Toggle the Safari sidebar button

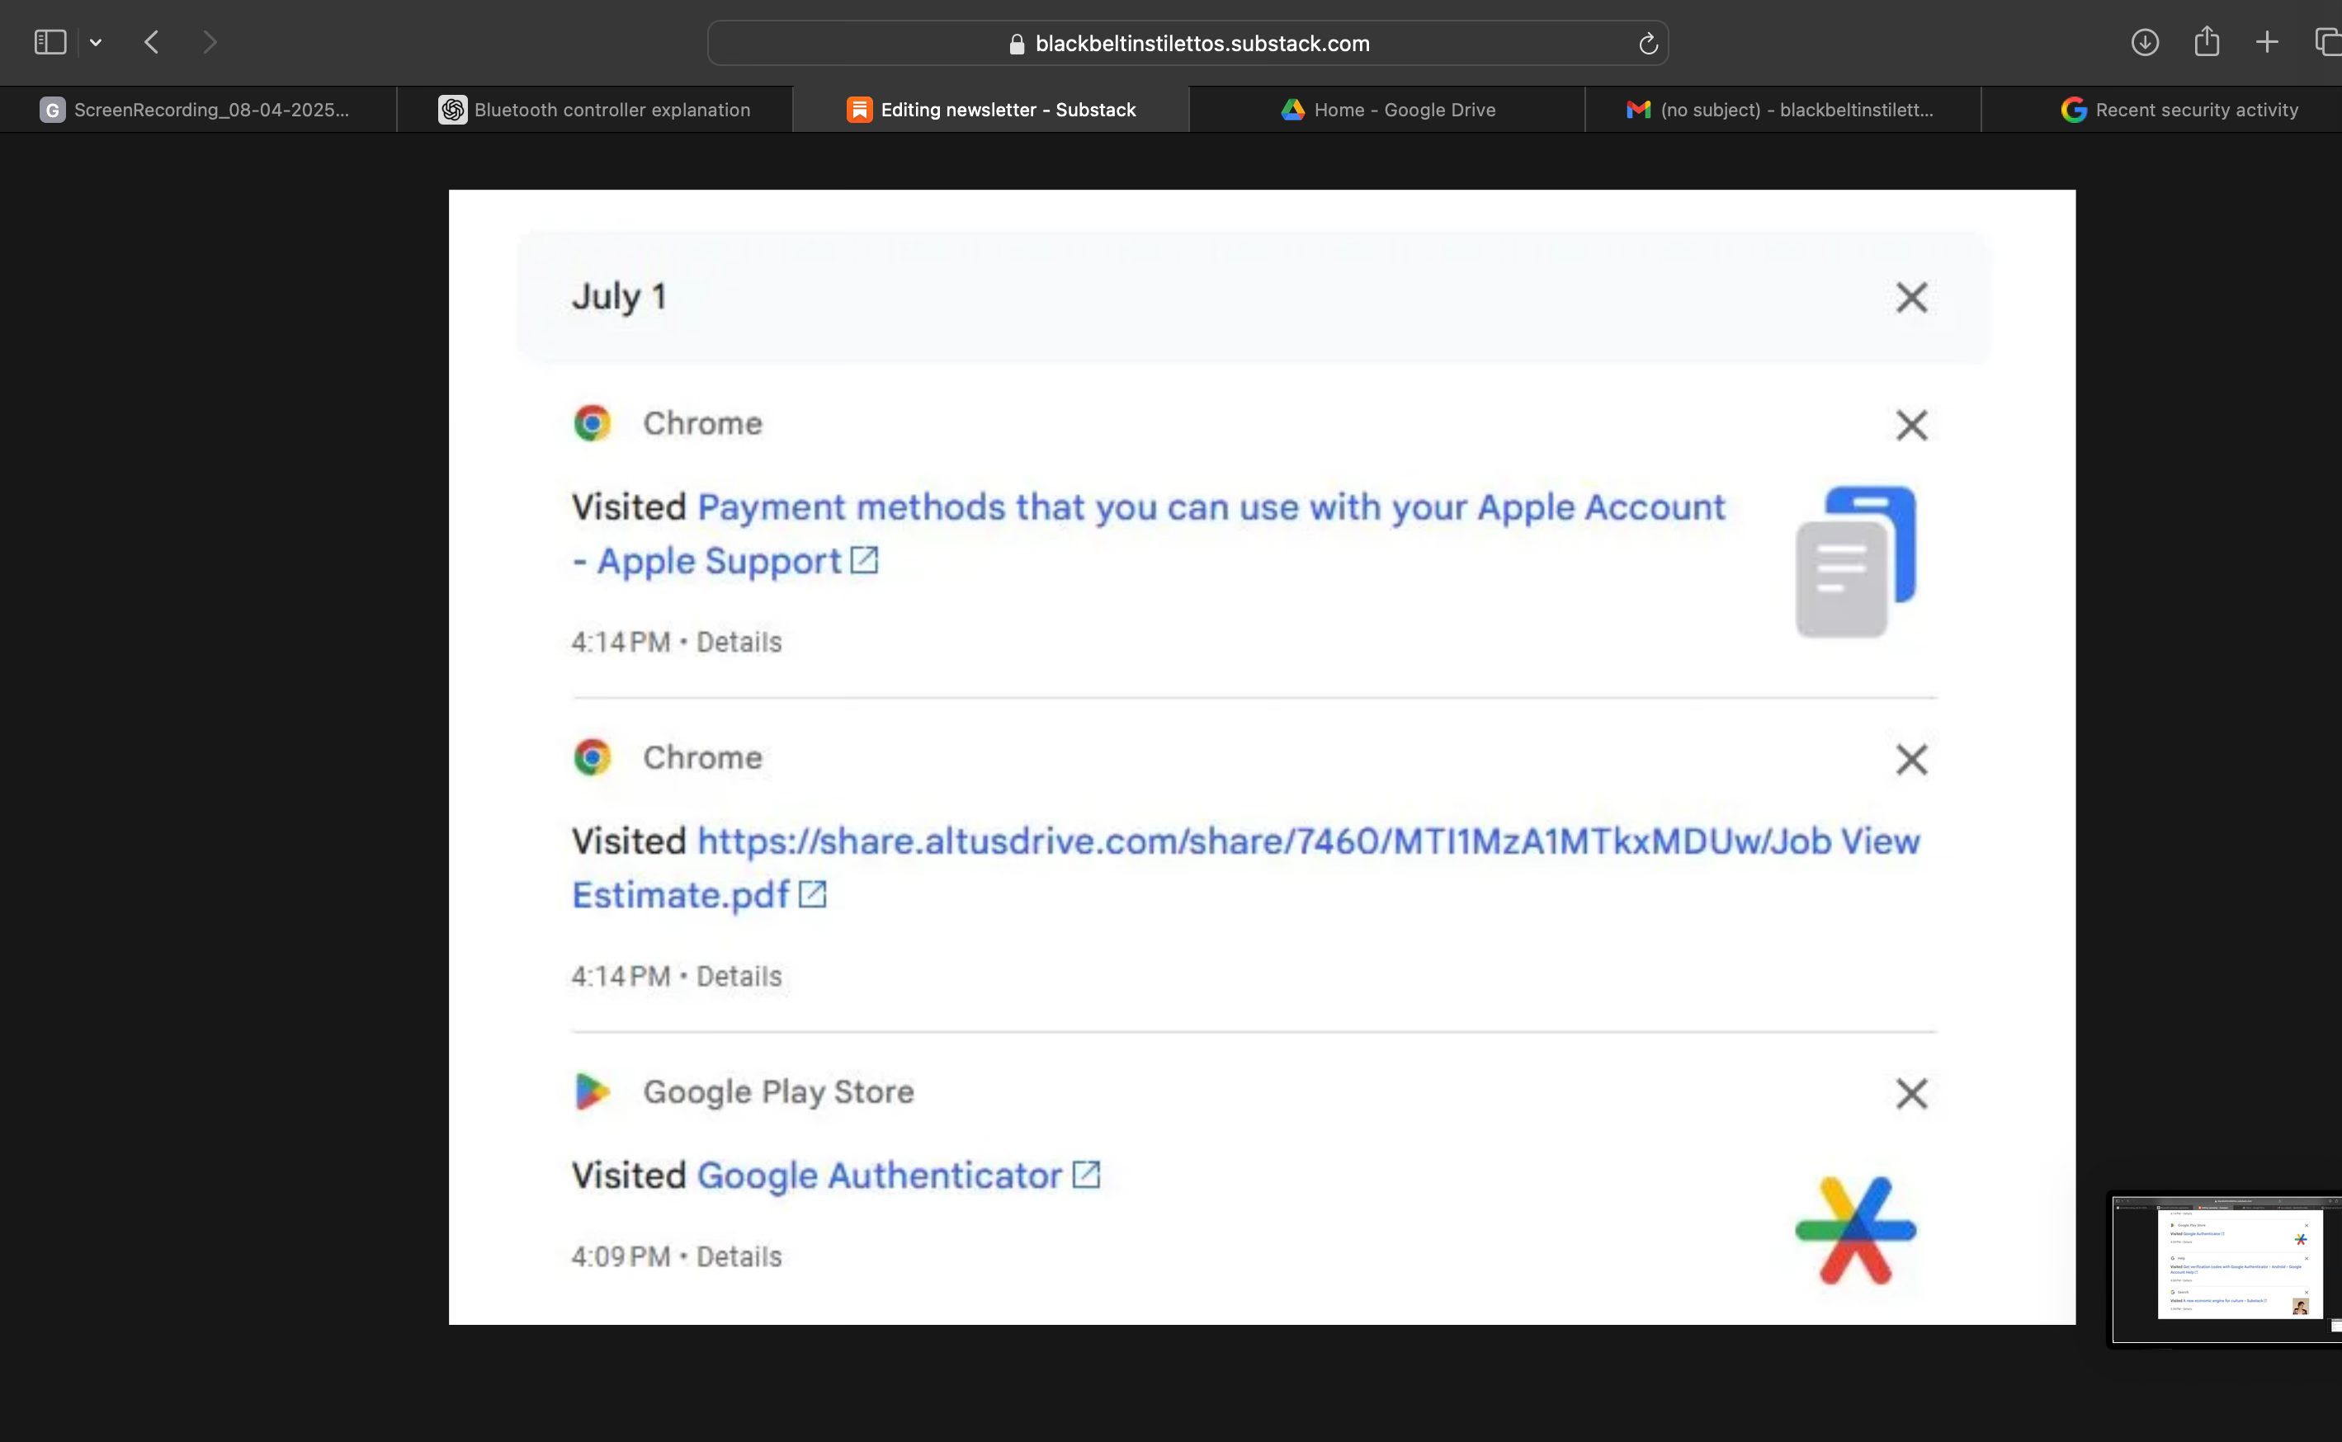click(x=50, y=42)
